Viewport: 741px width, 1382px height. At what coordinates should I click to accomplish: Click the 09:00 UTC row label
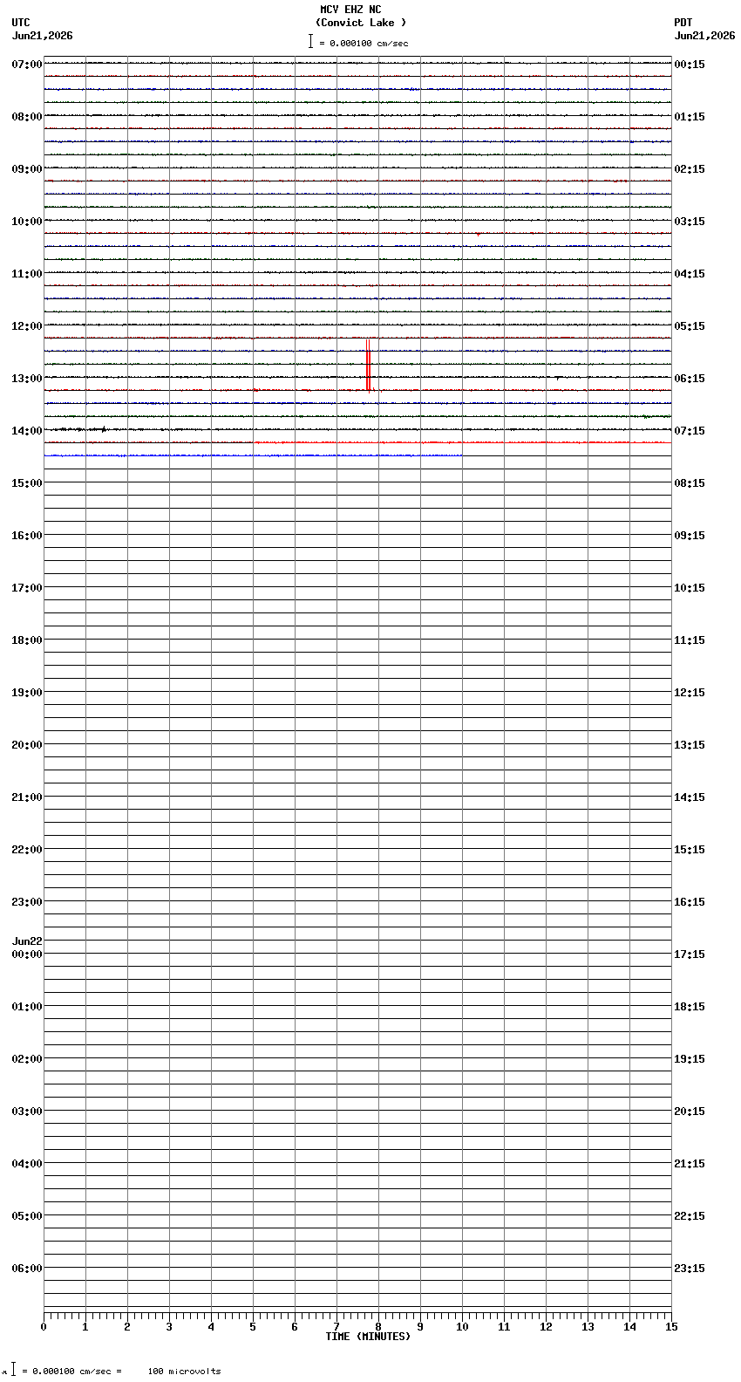coord(27,169)
